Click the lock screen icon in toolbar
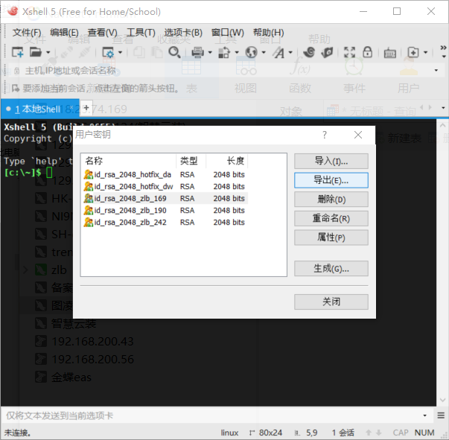 [x=367, y=52]
